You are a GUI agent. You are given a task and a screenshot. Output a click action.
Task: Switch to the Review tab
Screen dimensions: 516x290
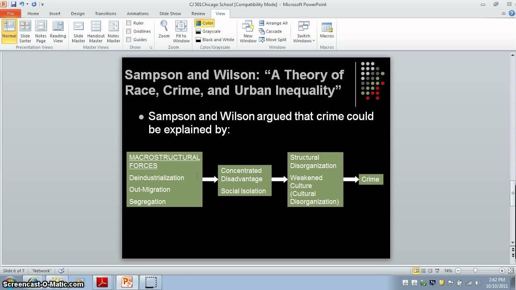click(x=198, y=14)
